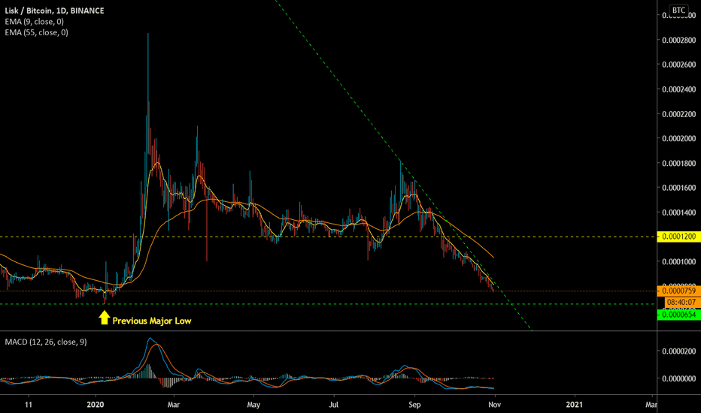Click the green 0.0000654 price label

tap(678, 315)
